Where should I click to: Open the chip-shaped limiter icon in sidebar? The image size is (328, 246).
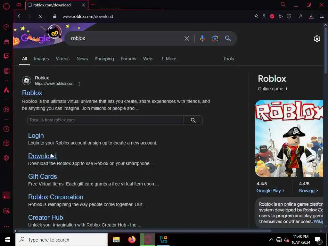[x=6, y=71]
